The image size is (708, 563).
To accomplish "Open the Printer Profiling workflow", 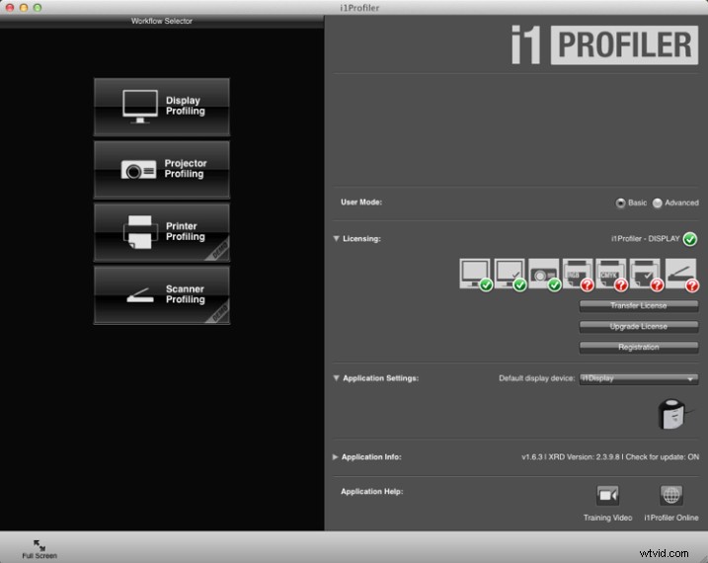I will (162, 232).
